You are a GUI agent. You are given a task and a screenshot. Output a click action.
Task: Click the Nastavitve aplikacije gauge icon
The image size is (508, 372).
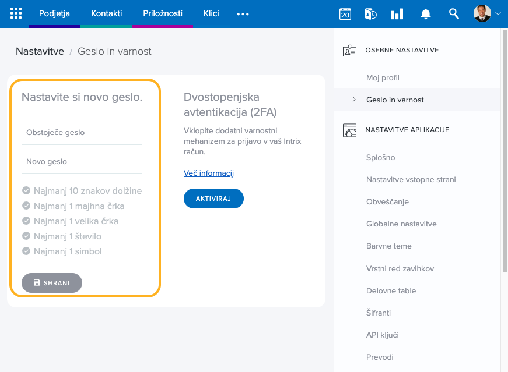349,130
